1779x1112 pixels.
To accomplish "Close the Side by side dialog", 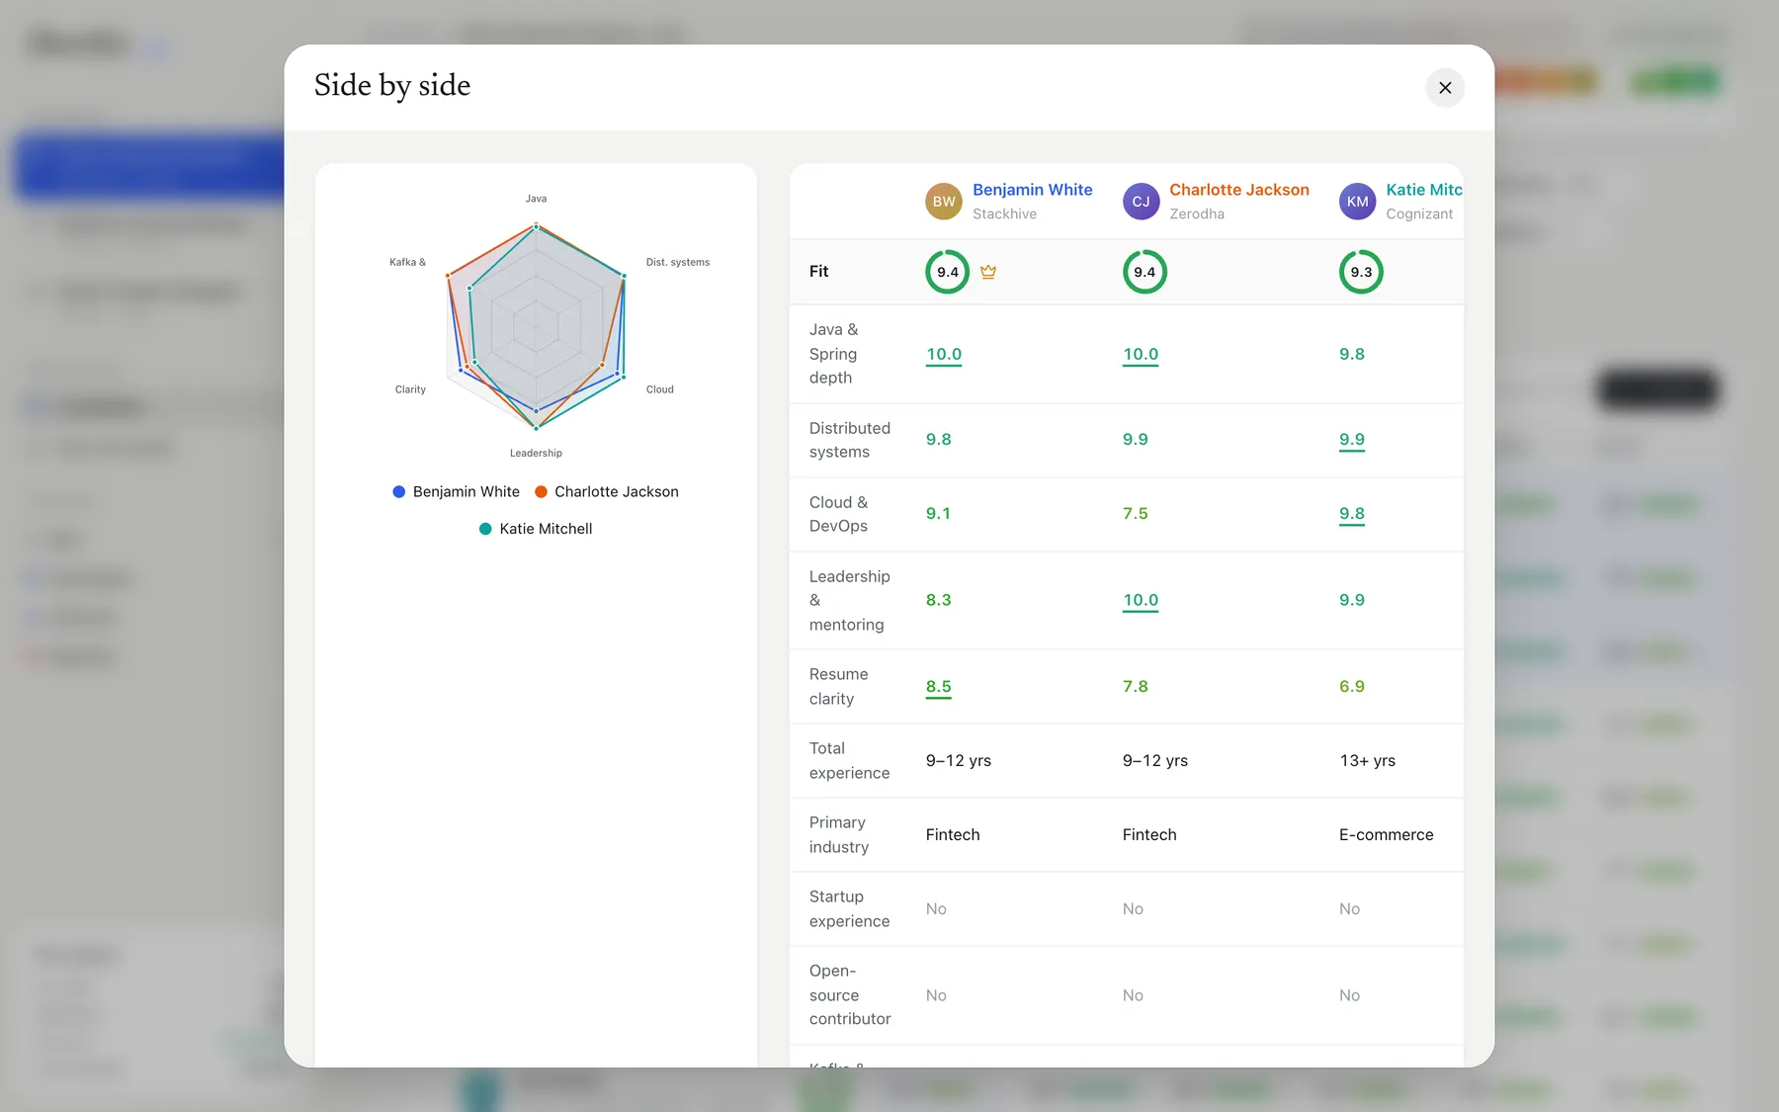I will [1445, 88].
